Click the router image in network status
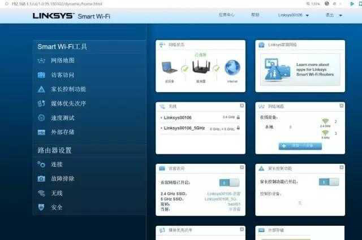The image size is (362, 240). click(x=201, y=67)
